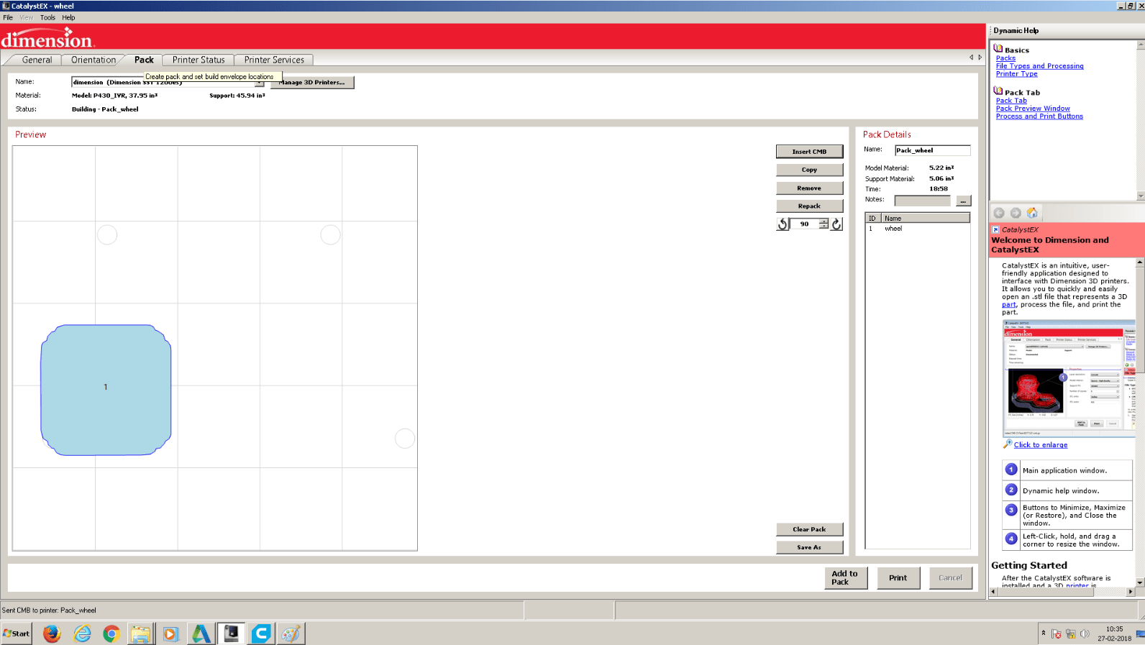Click the network icon in system tray
1145x645 pixels.
pyautogui.click(x=1071, y=633)
